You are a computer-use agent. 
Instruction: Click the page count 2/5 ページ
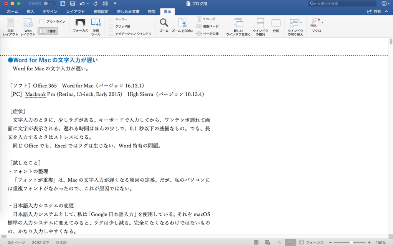point(16,243)
